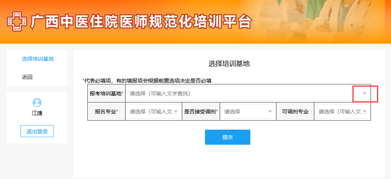Expand the 报名专业 dropdown arrow
This screenshot has height=179, width=391.
(176, 112)
